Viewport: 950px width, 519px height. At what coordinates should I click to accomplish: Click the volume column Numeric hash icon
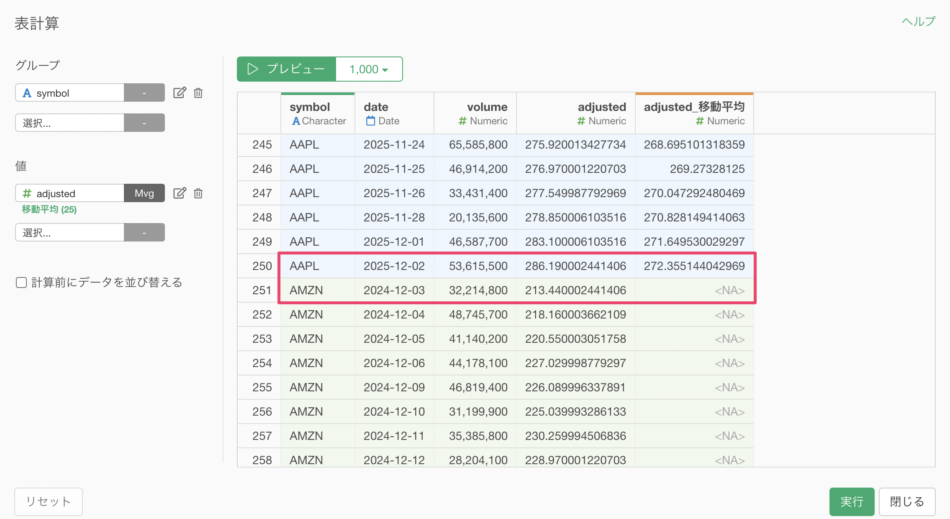[462, 121]
